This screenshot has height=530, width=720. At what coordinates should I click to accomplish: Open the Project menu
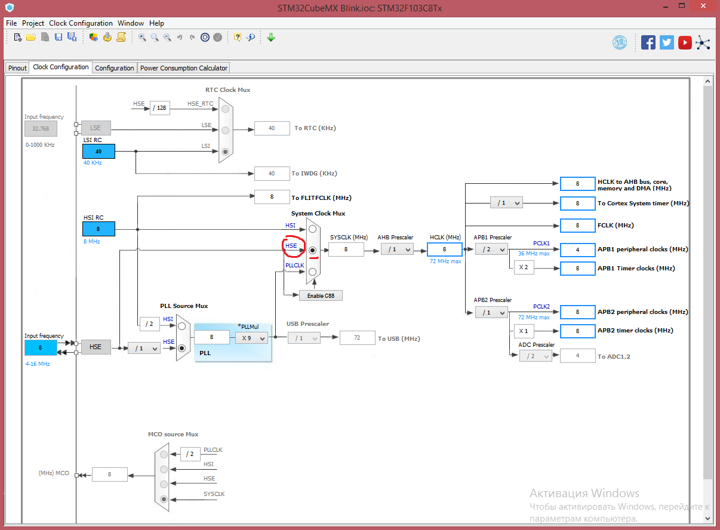33,23
